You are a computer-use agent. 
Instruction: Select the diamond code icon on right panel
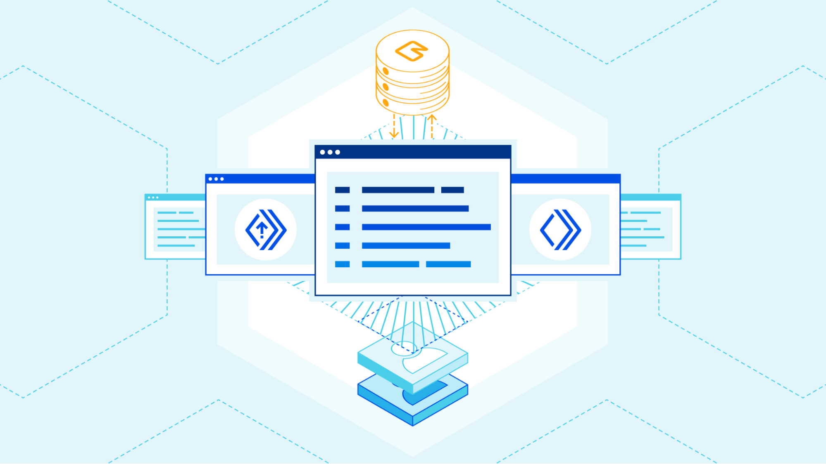click(x=560, y=229)
